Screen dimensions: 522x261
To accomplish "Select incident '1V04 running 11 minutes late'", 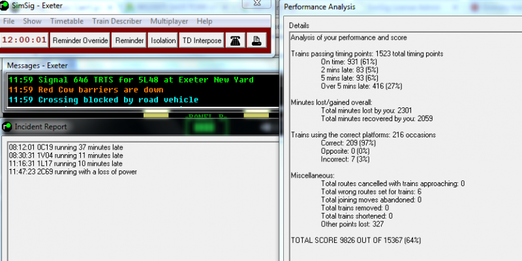I will pyautogui.click(x=66, y=156).
